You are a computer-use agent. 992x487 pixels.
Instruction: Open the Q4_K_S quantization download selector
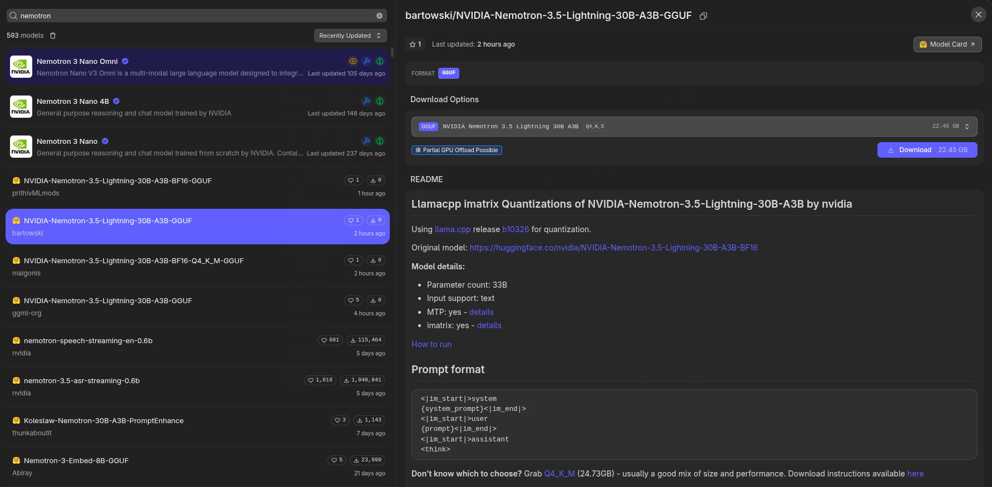coord(694,127)
